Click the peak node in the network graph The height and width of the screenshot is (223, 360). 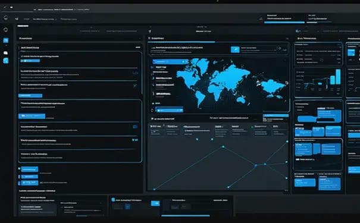point(223,147)
